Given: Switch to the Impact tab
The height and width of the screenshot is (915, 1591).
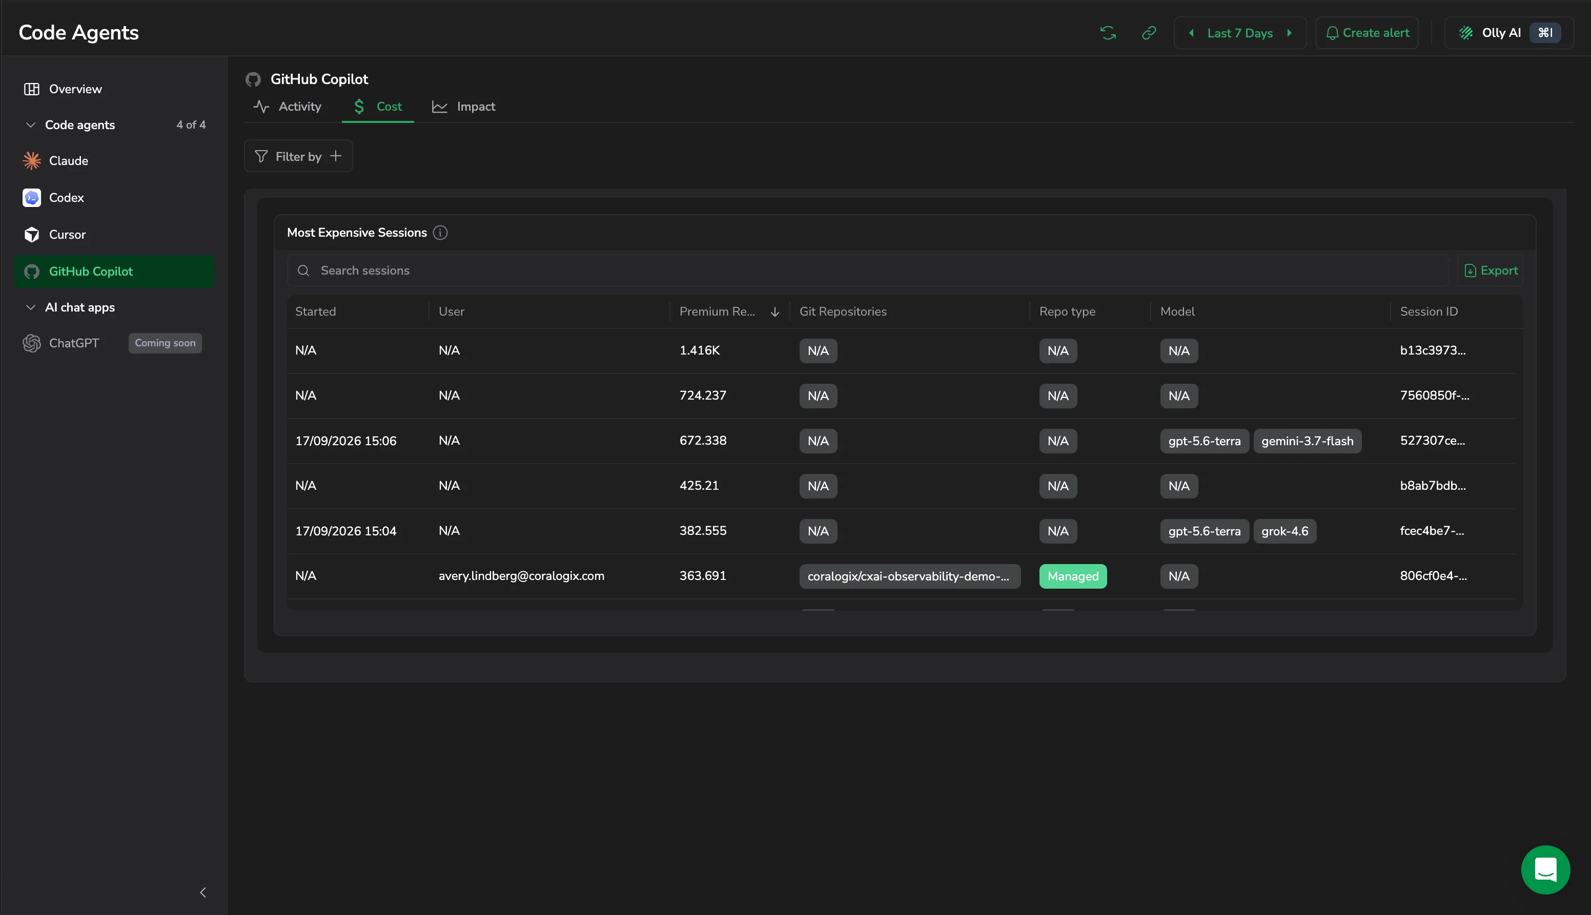Looking at the screenshot, I should click(x=464, y=107).
